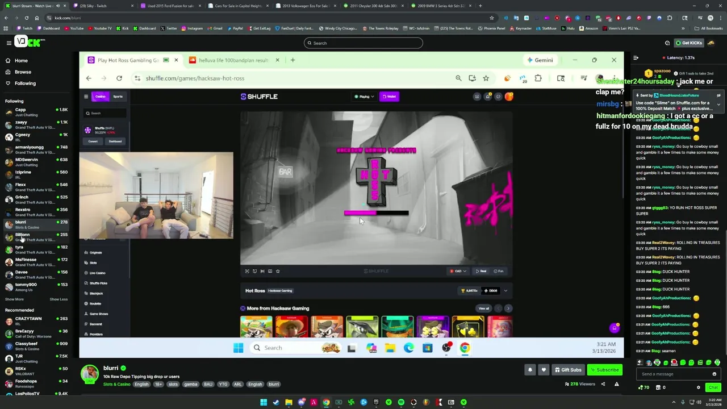Viewport: 727px width, 409px height.
Task: Click Show More under Following
Action: coord(14,299)
